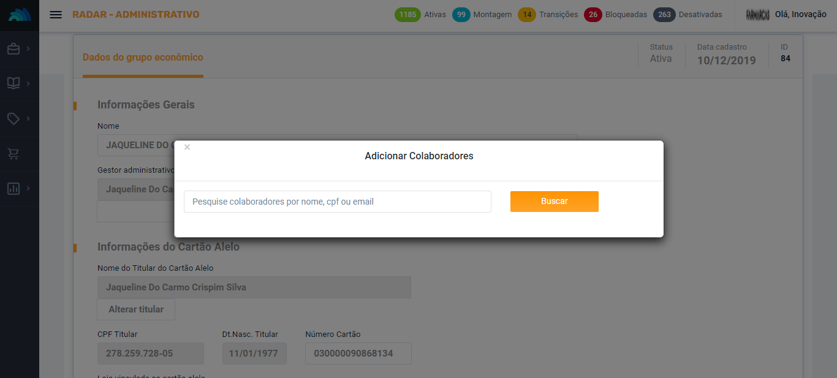Open the shopping cart sidebar icon

pos(13,154)
